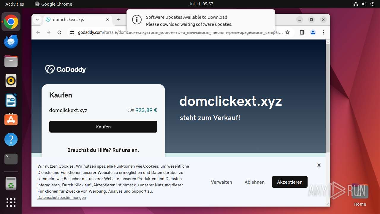Screen dimensions: 380x214
Task: Click the Brauchst du Hilfe text
Action: click(x=103, y=150)
